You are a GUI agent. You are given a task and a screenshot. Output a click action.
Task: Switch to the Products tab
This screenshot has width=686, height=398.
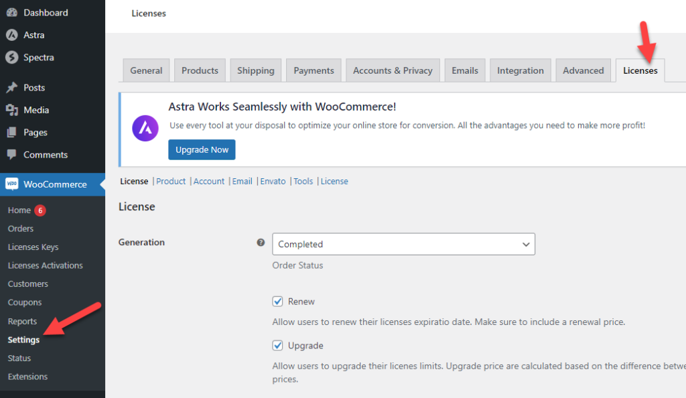click(x=200, y=70)
